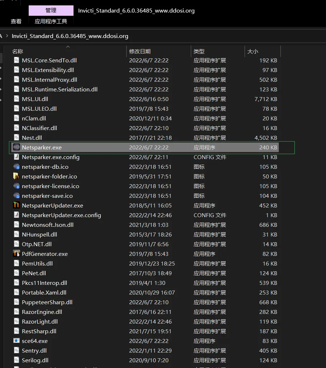Select the file name MSL.UI.EO.dll
Viewport: 326px width, 368px height.
(39, 109)
